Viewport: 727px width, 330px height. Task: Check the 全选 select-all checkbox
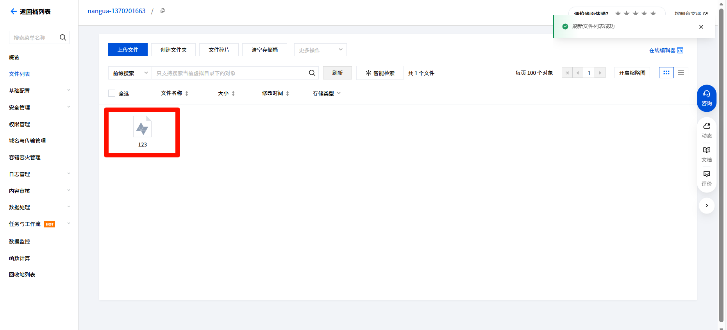112,94
